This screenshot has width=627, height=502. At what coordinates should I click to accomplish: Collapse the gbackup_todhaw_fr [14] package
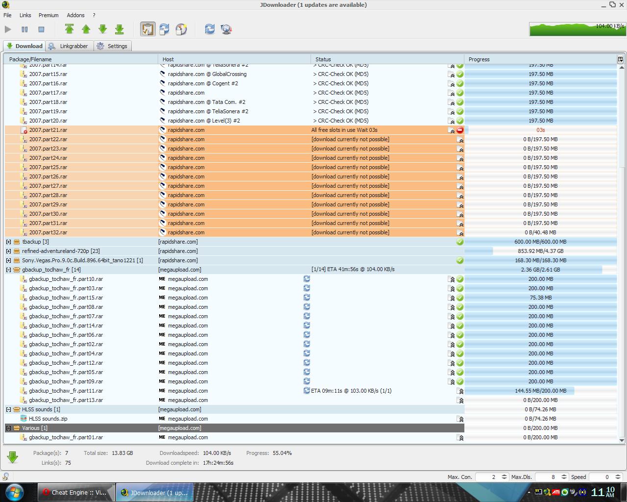click(8, 270)
